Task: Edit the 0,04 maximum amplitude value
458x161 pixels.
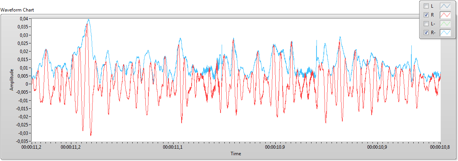Action: click(x=24, y=18)
